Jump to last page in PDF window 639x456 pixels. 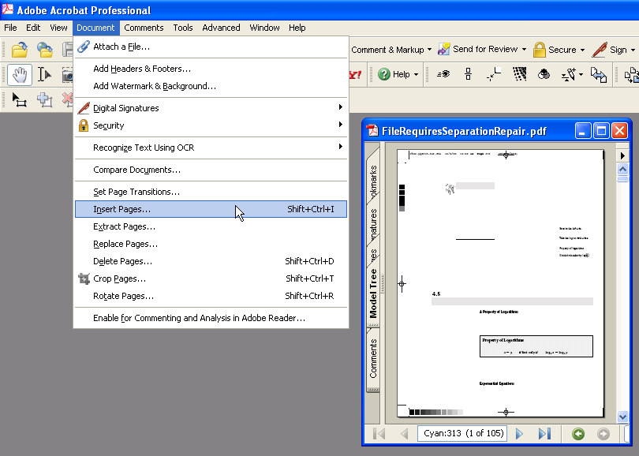(544, 434)
